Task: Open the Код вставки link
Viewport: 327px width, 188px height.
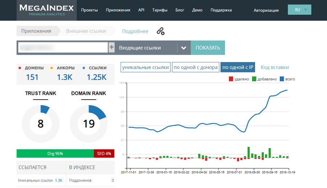Action: pos(275,67)
